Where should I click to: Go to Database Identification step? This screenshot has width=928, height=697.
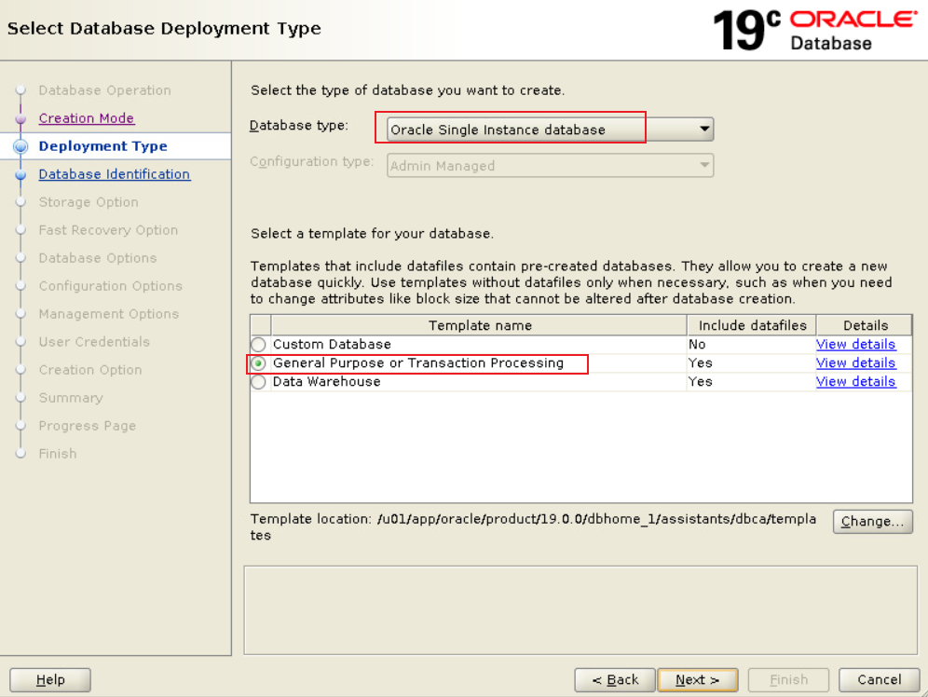point(115,174)
